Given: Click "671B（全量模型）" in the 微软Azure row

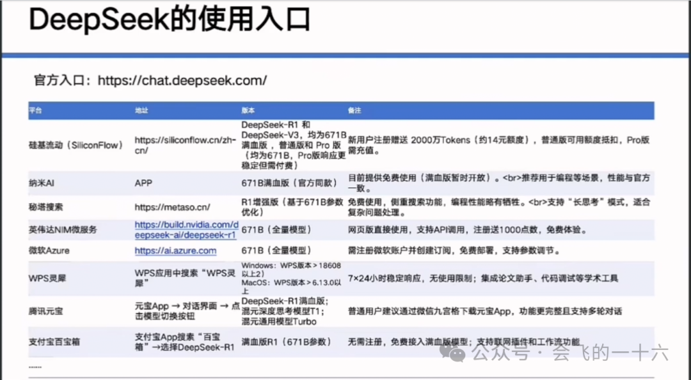Looking at the screenshot, I should [277, 251].
